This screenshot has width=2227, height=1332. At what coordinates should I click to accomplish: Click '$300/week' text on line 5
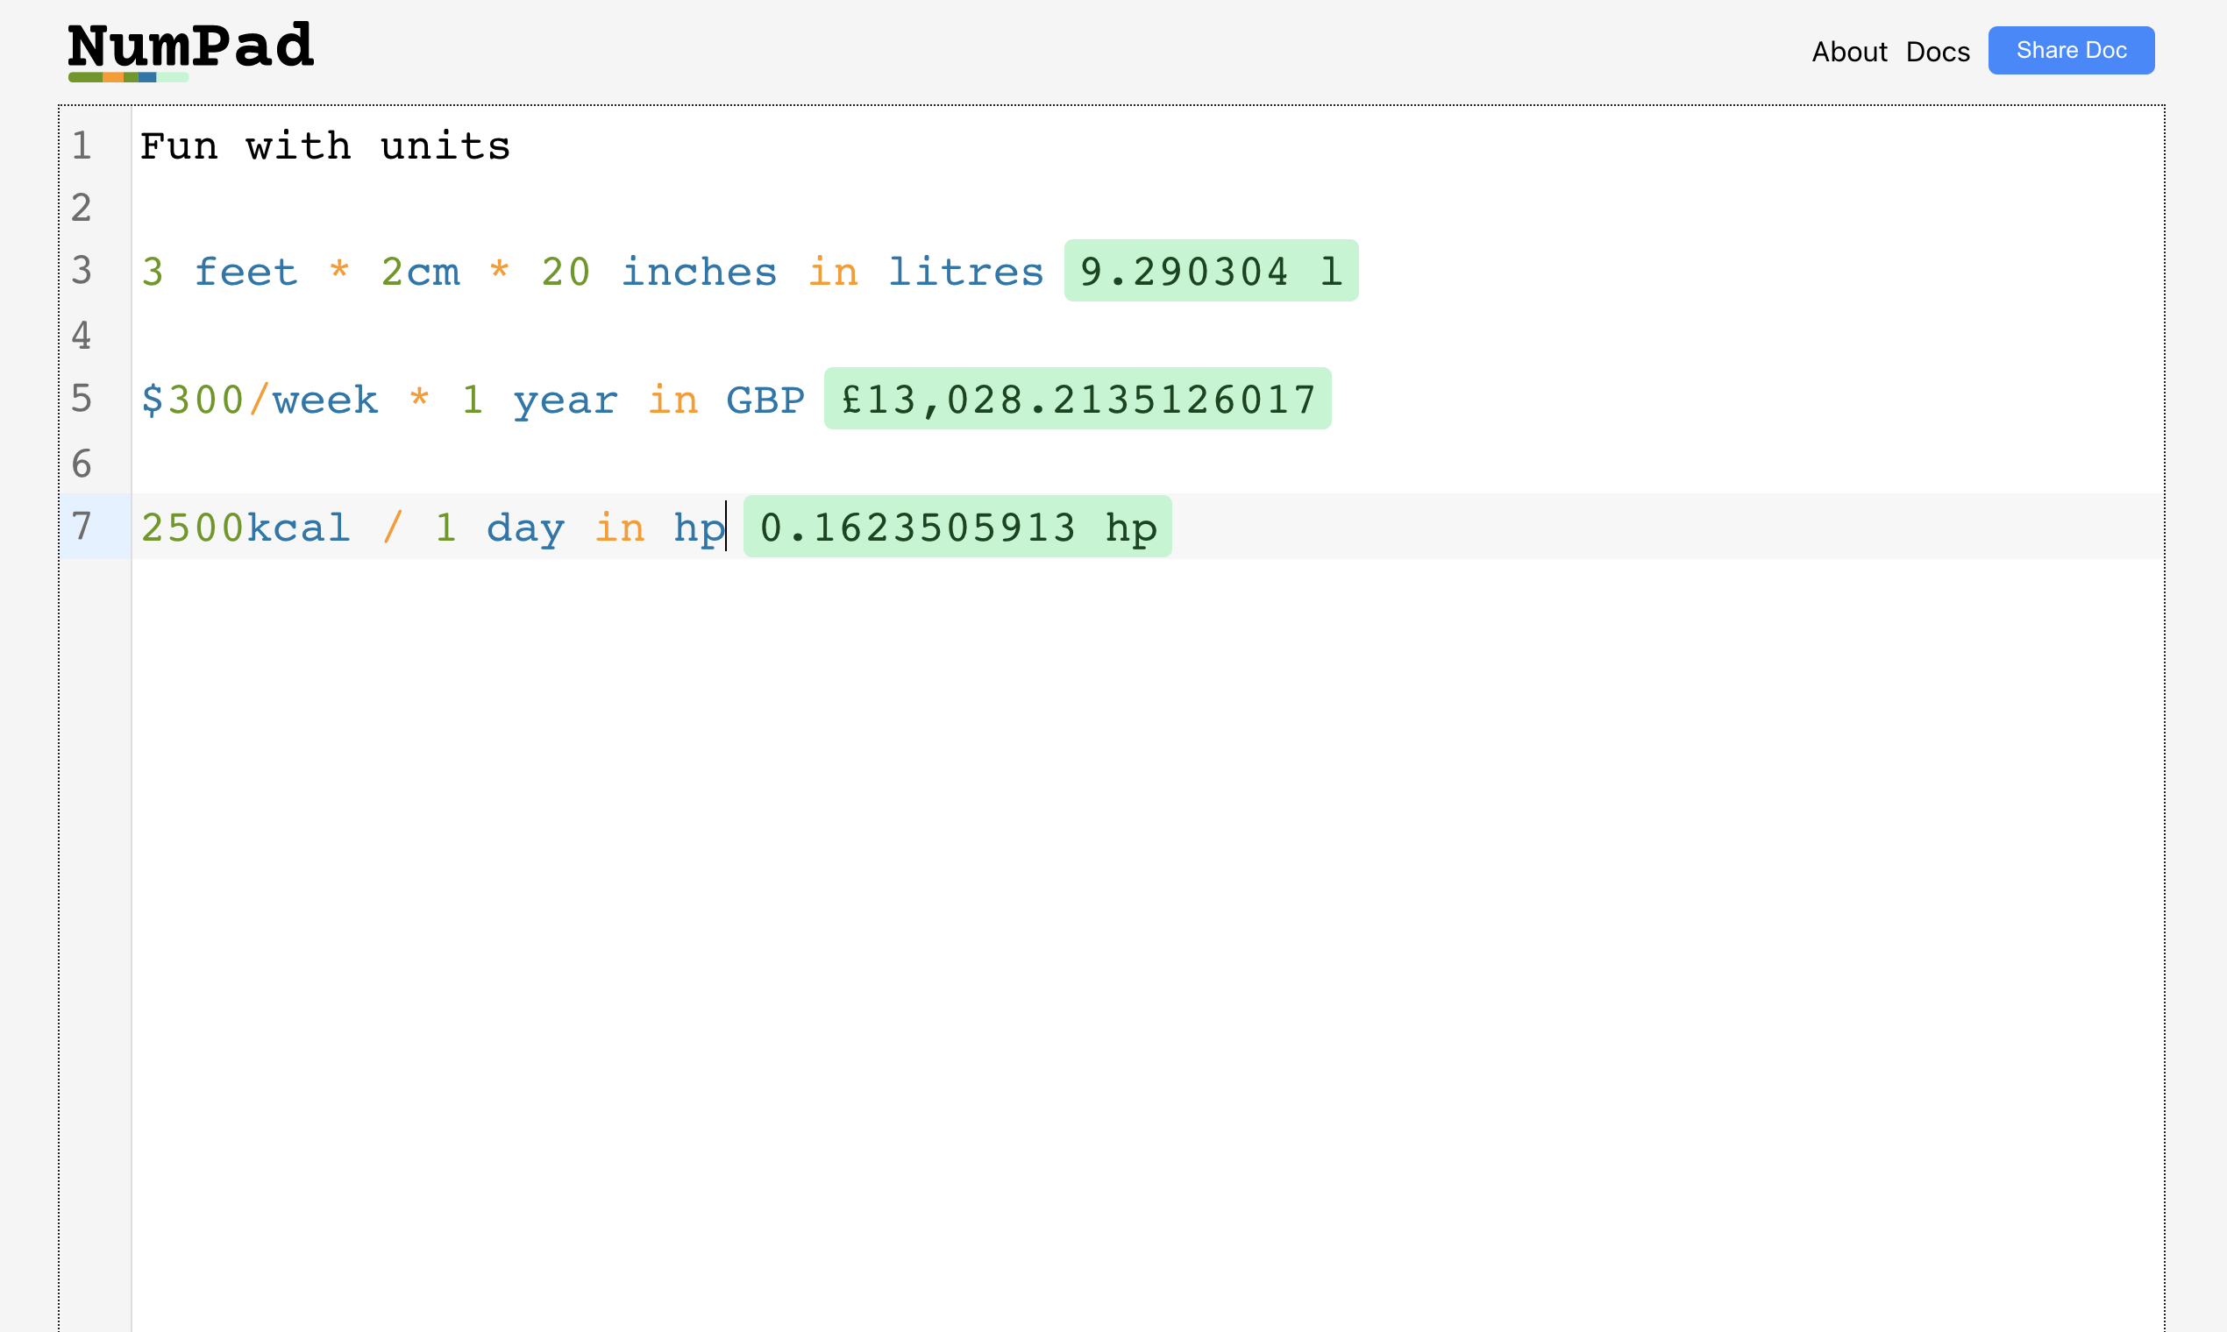(x=260, y=400)
